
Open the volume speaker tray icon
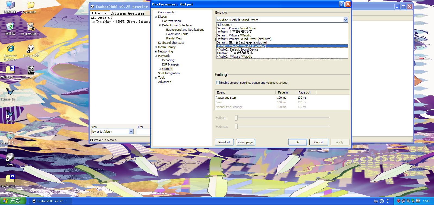click(x=408, y=201)
